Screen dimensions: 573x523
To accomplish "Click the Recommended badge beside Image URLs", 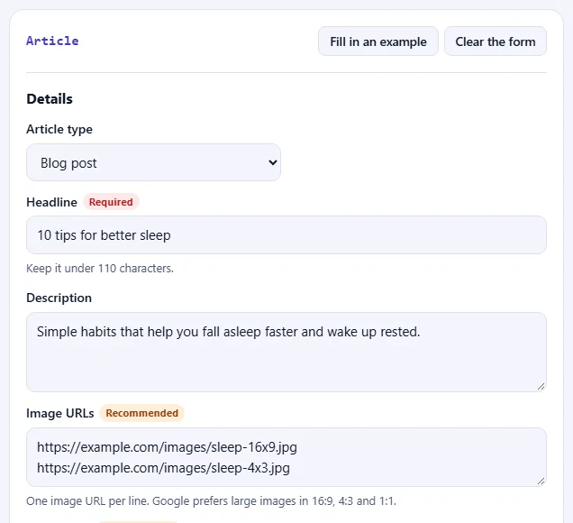I will tap(141, 413).
